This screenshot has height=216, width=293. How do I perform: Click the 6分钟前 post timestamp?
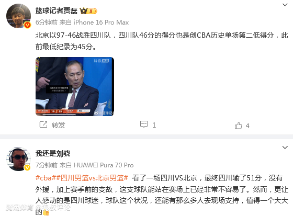coord(47,22)
